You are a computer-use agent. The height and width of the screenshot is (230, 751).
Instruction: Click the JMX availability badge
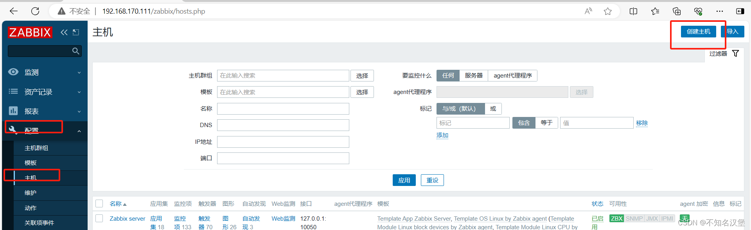(x=652, y=218)
